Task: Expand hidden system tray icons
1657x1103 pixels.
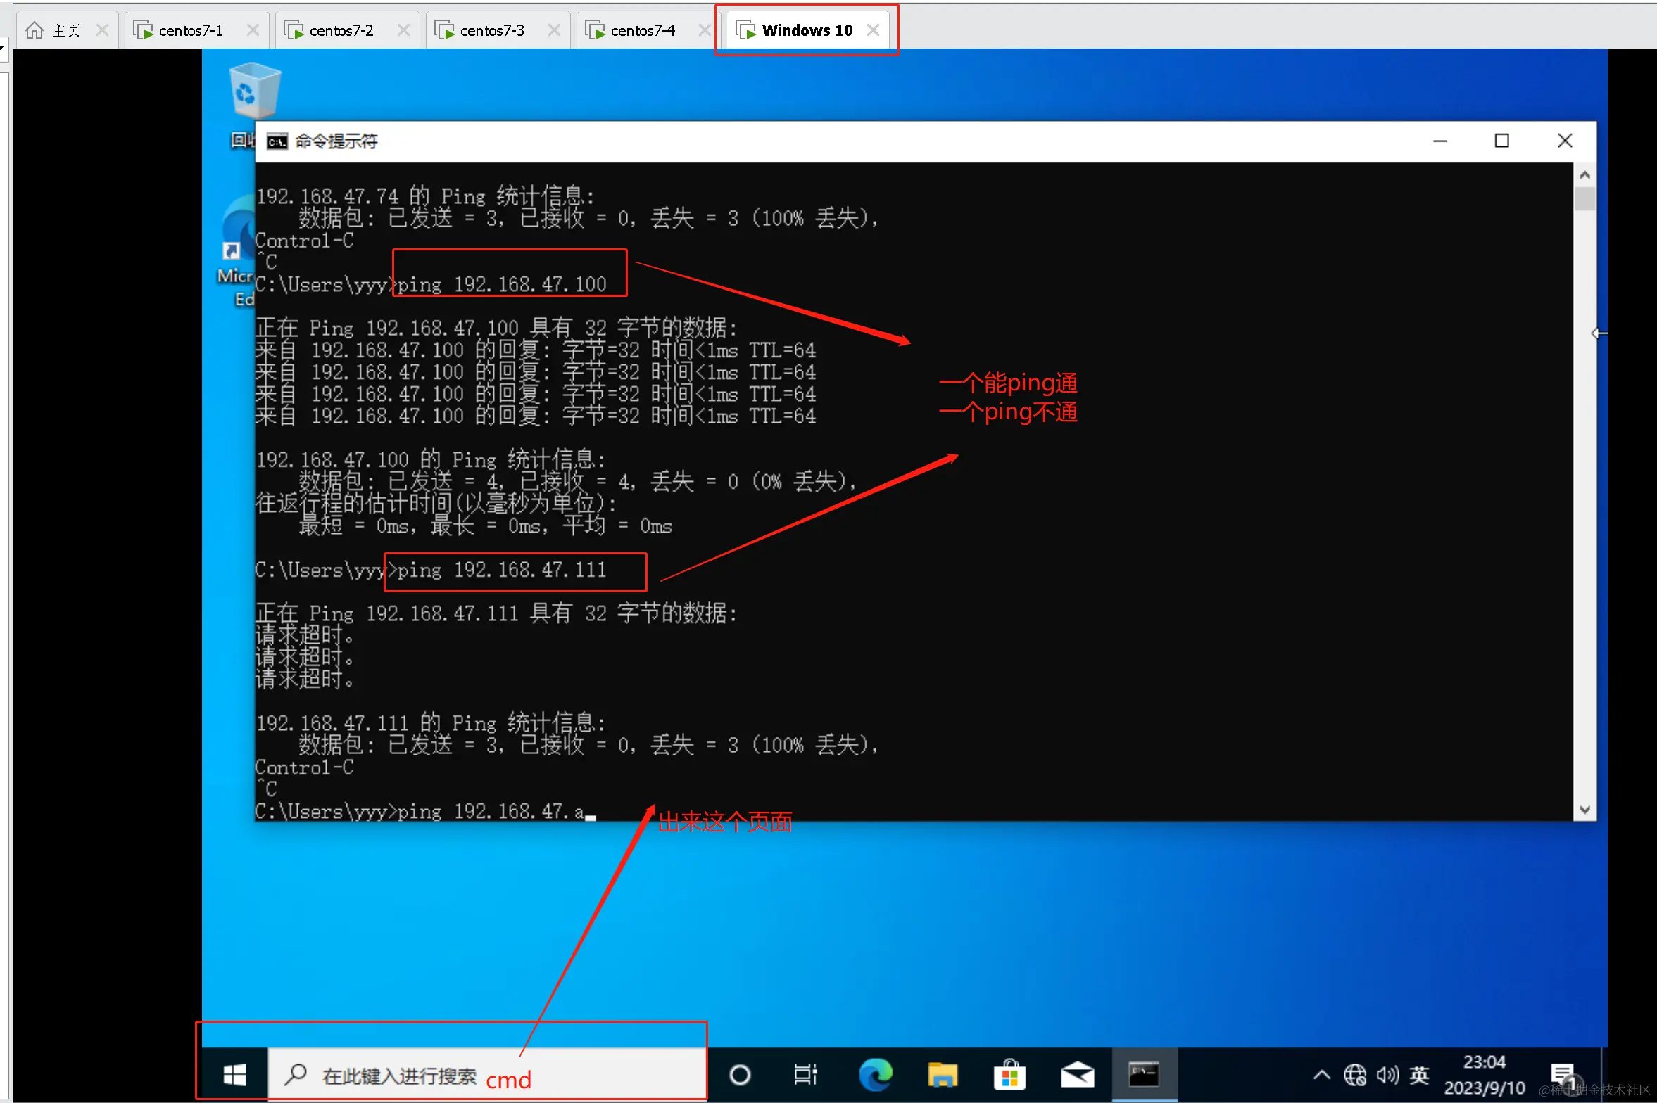Action: pos(1321,1075)
